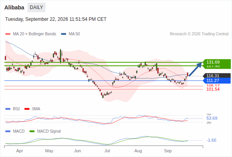The width and height of the screenshot is (232, 157).
Task: Click the 101.54 red support label
Action: click(213, 89)
